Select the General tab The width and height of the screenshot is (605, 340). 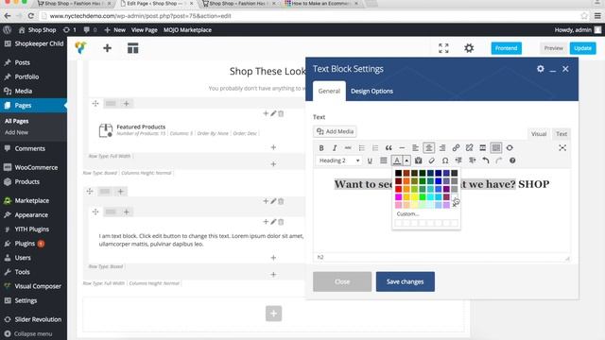pyautogui.click(x=329, y=92)
